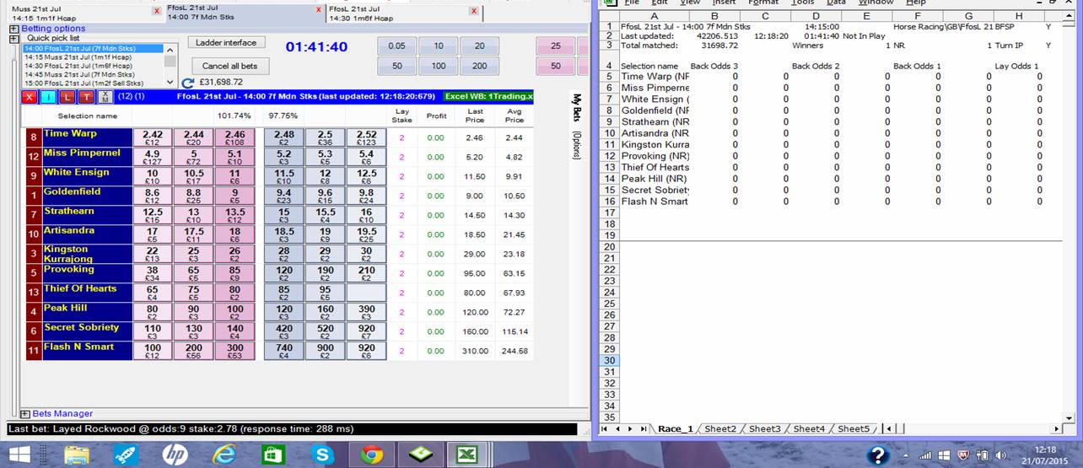
Task: Open the Windows Store taskbar icon
Action: (x=272, y=455)
